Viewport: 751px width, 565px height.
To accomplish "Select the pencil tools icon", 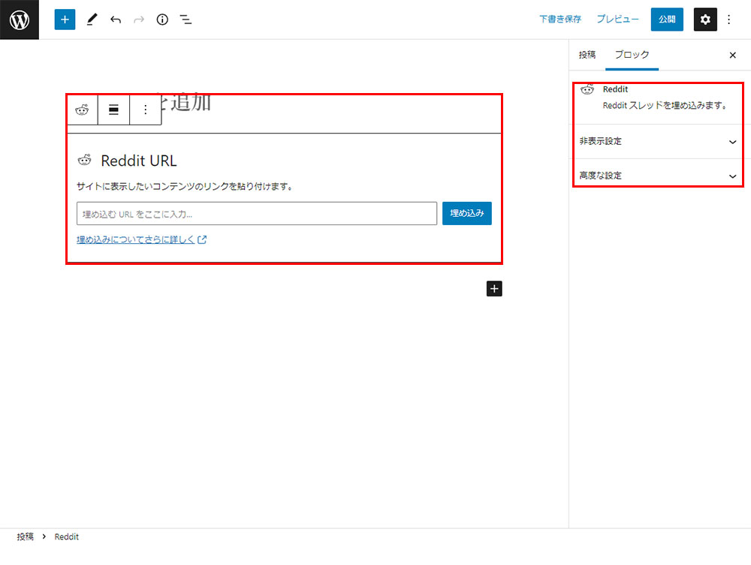I will [x=91, y=20].
